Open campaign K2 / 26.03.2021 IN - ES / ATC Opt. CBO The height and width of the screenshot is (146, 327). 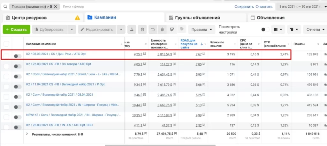pos(59,125)
